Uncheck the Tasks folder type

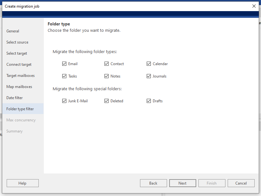point(64,76)
